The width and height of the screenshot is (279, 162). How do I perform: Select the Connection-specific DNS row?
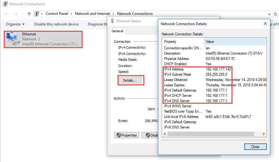click(x=214, y=48)
